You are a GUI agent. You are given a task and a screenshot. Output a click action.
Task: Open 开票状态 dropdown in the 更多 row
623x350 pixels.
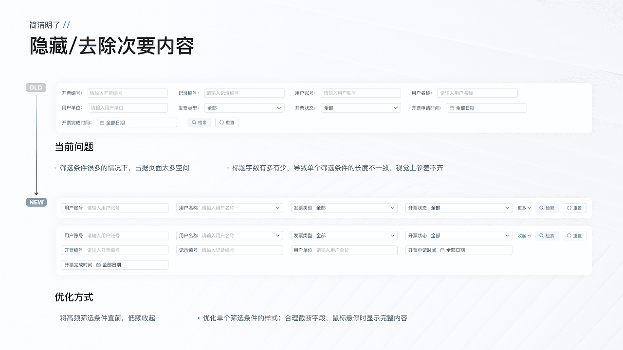pos(458,208)
